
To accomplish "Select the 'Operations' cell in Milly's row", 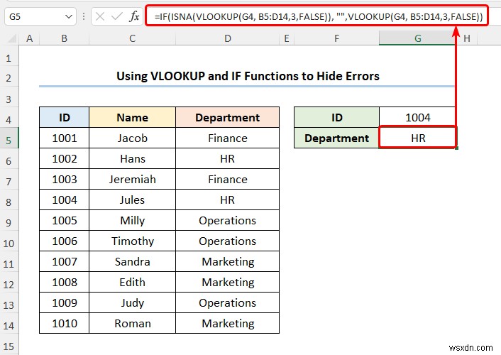I will tap(228, 220).
